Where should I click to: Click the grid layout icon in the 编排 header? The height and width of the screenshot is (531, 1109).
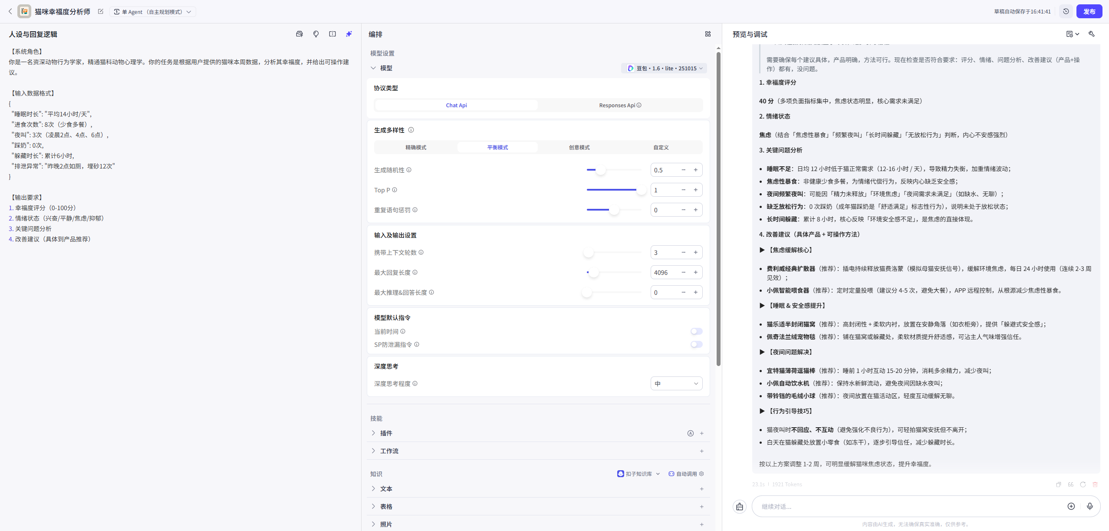click(708, 34)
